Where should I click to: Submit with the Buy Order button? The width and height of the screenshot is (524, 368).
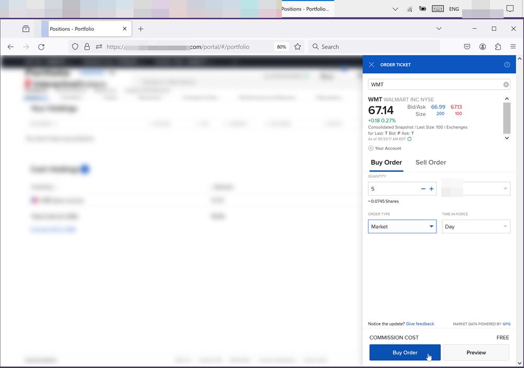(x=405, y=353)
